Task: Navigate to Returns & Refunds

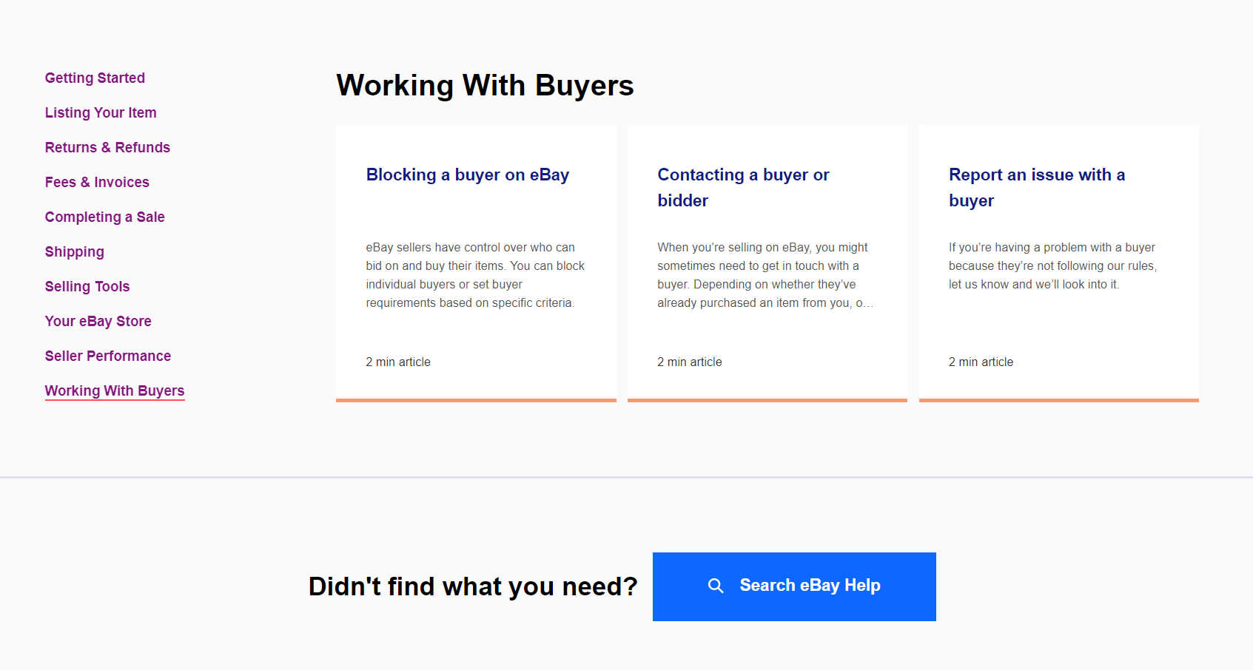Action: [x=107, y=147]
